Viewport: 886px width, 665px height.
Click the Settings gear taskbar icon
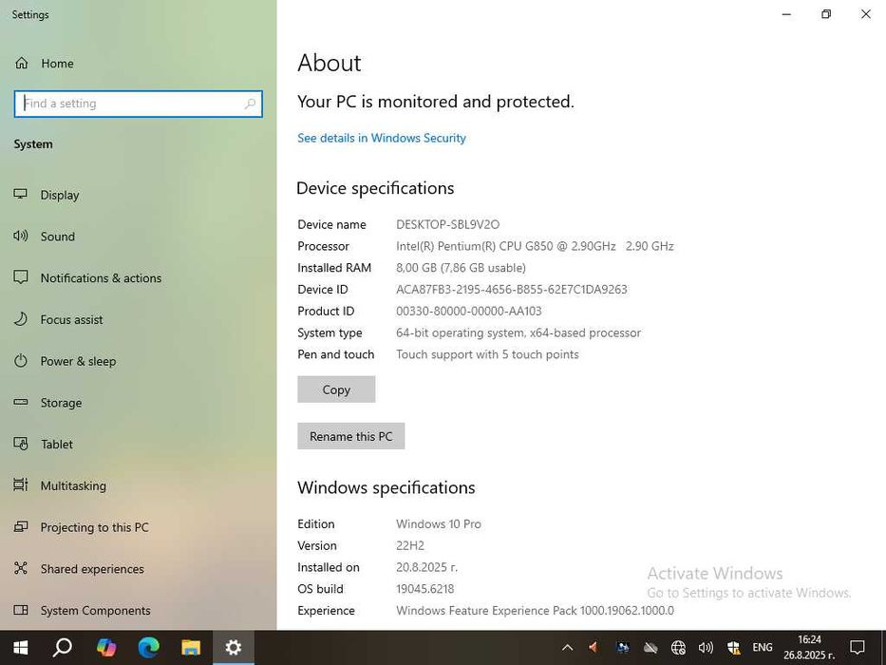click(234, 648)
